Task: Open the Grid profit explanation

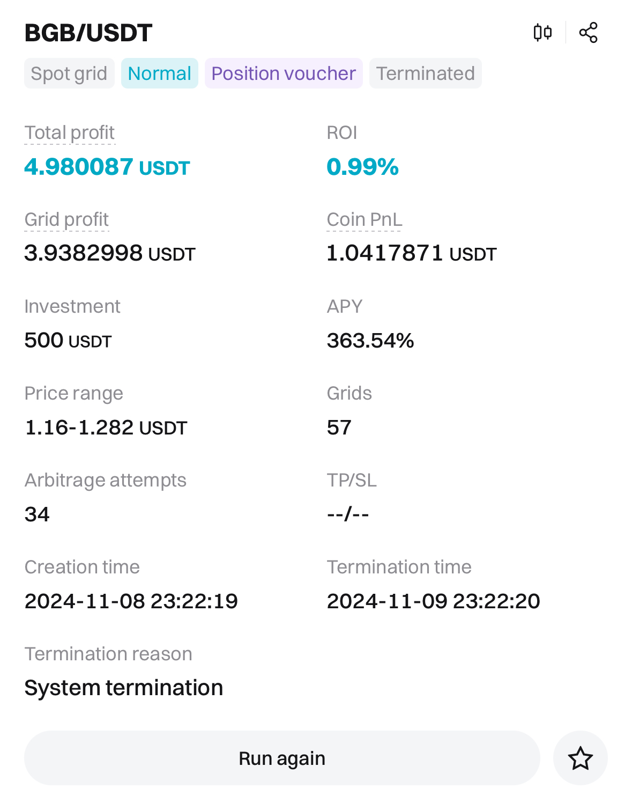Action: (66, 219)
